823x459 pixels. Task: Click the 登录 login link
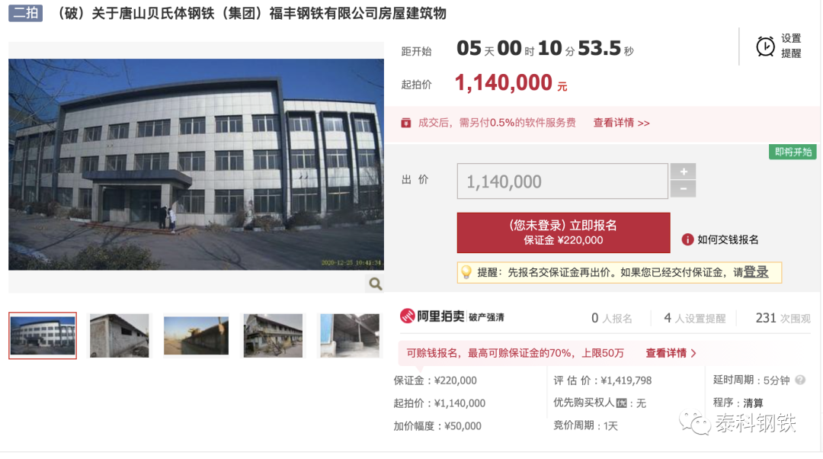click(756, 272)
